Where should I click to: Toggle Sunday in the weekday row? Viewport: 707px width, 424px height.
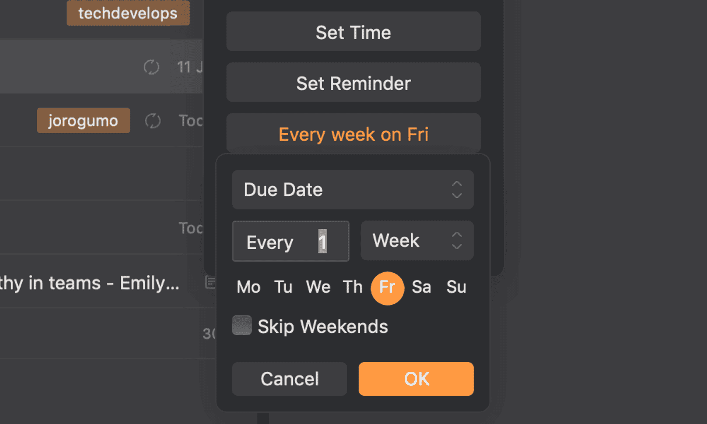pyautogui.click(x=456, y=287)
